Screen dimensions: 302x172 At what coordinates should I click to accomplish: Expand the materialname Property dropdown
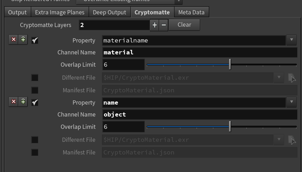[x=291, y=40]
